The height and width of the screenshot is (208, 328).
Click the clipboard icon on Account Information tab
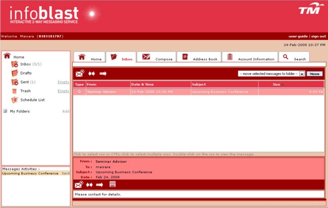click(x=230, y=57)
